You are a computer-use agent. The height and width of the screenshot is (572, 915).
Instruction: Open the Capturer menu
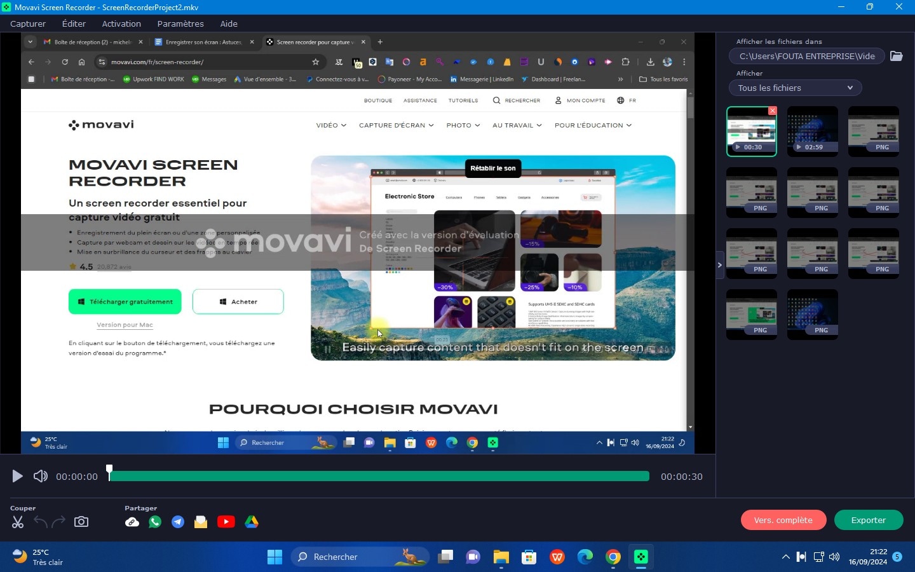(x=28, y=24)
